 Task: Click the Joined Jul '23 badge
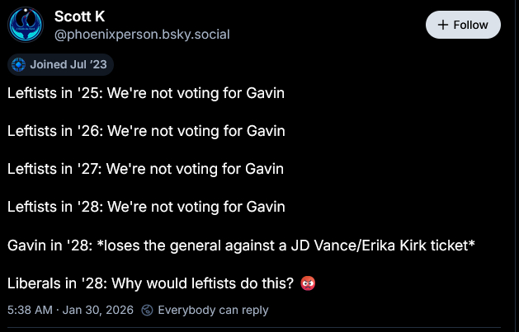pyautogui.click(x=60, y=64)
